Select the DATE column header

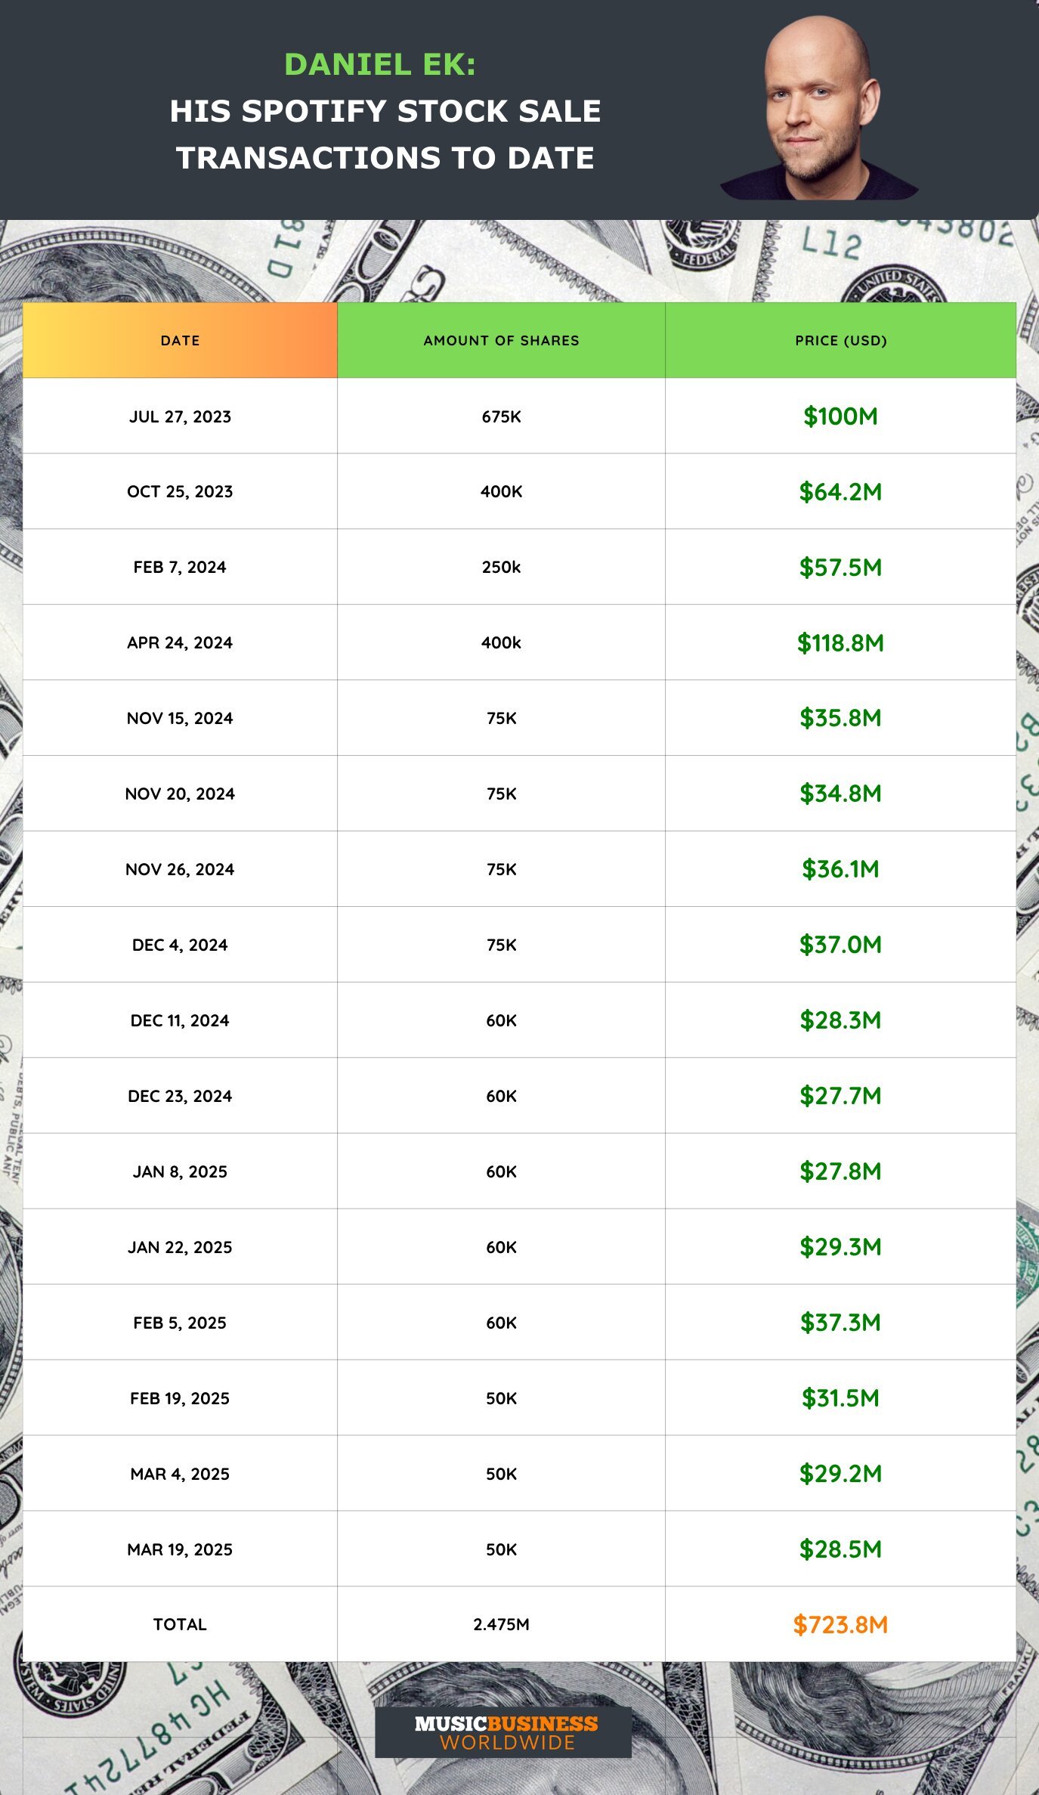(180, 341)
